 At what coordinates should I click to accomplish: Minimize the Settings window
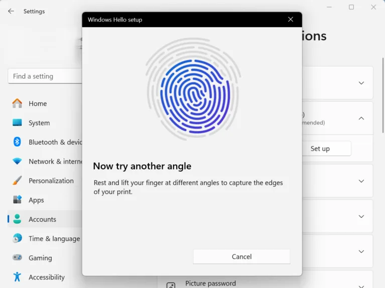tap(329, 7)
